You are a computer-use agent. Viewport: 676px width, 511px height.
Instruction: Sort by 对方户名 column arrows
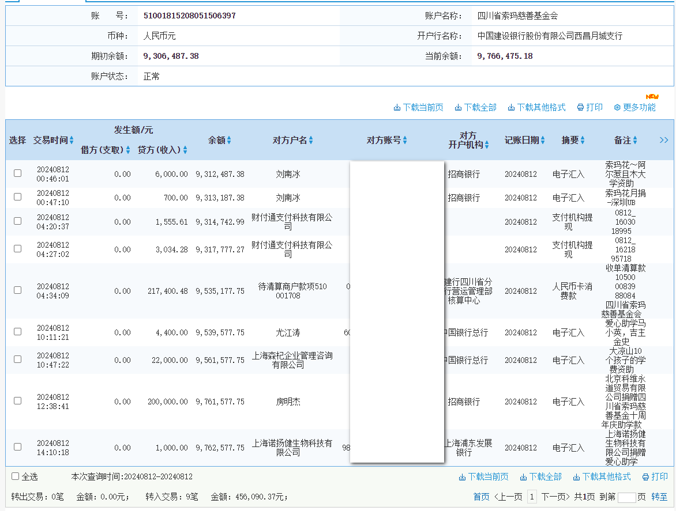tap(311, 140)
